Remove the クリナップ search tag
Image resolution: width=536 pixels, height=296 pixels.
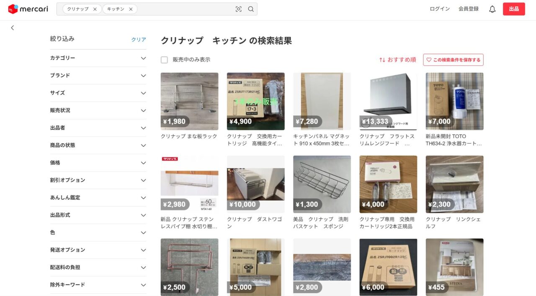point(95,9)
